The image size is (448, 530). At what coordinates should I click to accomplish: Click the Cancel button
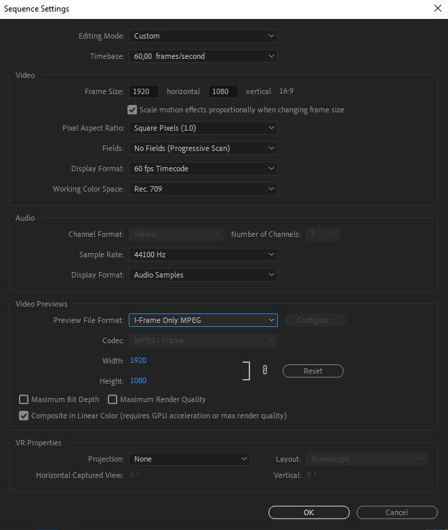(397, 512)
